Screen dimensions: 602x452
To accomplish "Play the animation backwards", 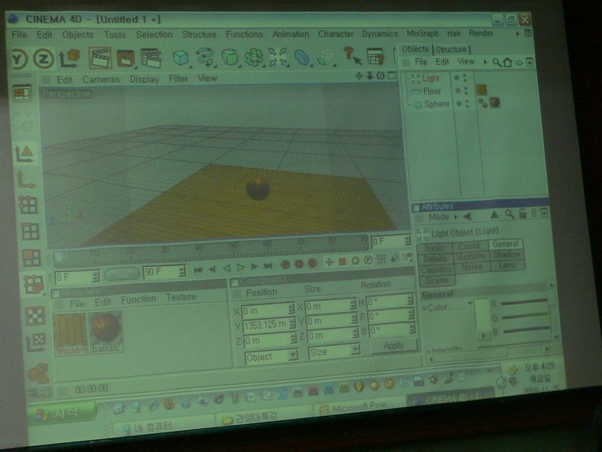I will [227, 268].
